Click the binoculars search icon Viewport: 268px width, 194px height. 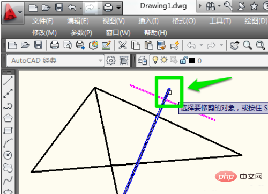coord(210,6)
